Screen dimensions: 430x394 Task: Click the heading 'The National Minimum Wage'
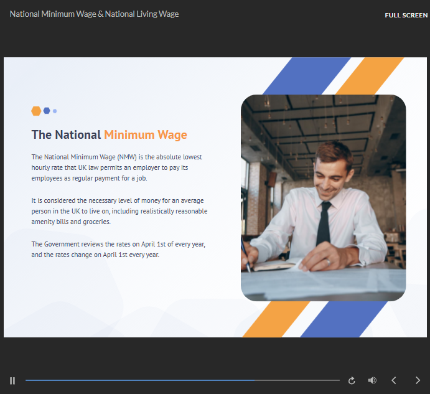(109, 134)
